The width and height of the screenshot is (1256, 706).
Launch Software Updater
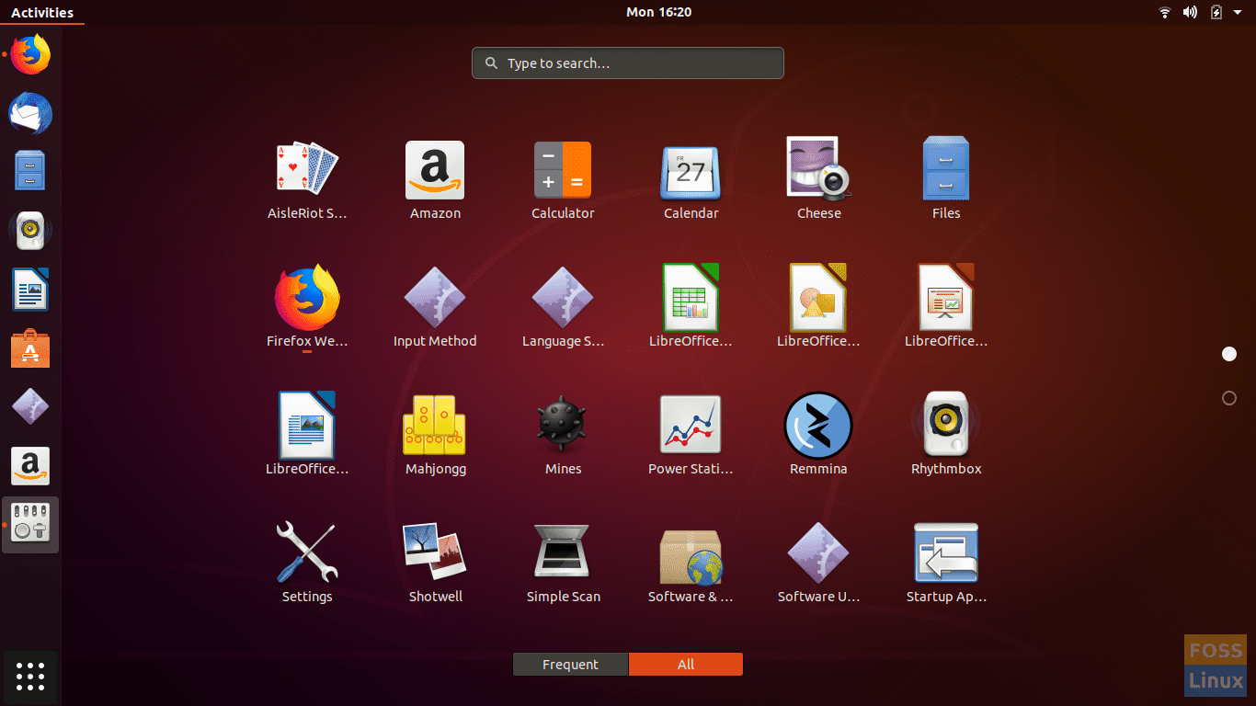[818, 552]
